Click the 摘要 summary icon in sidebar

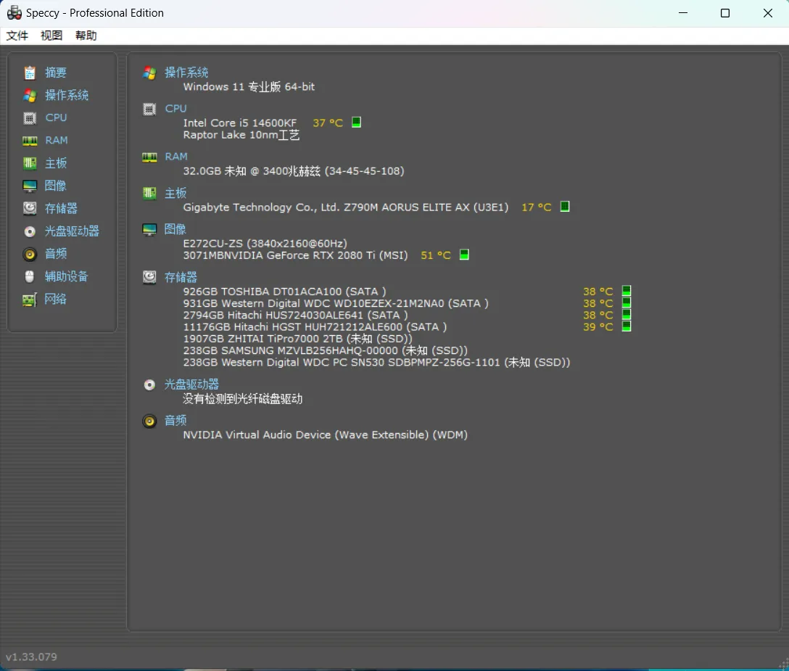coord(30,73)
